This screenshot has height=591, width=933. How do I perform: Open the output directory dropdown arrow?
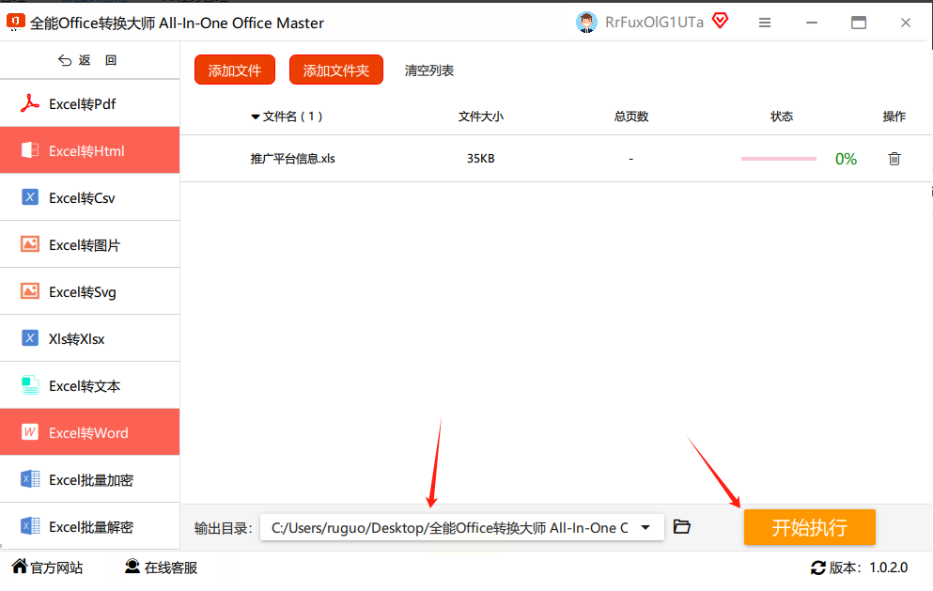645,527
